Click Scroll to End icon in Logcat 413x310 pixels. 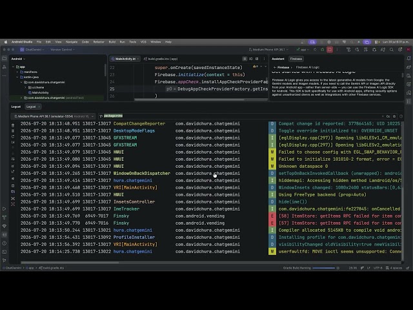pos(13,142)
